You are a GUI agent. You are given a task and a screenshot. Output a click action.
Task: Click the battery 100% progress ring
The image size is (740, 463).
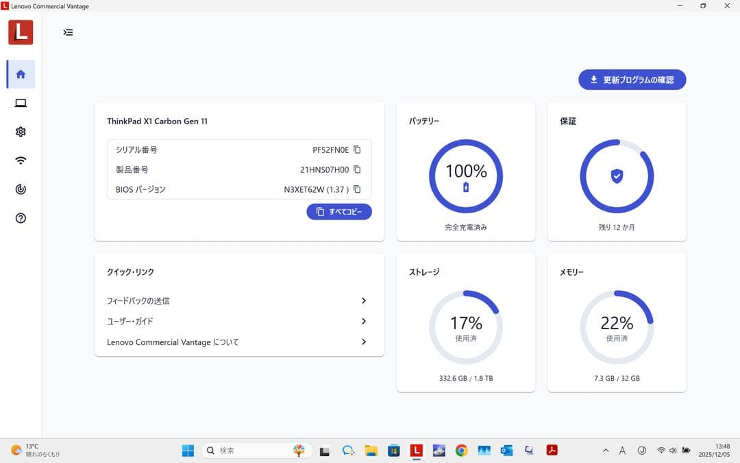point(466,176)
